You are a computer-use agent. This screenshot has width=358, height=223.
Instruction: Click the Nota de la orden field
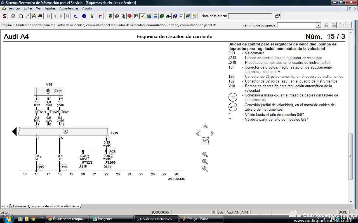click(250, 16)
